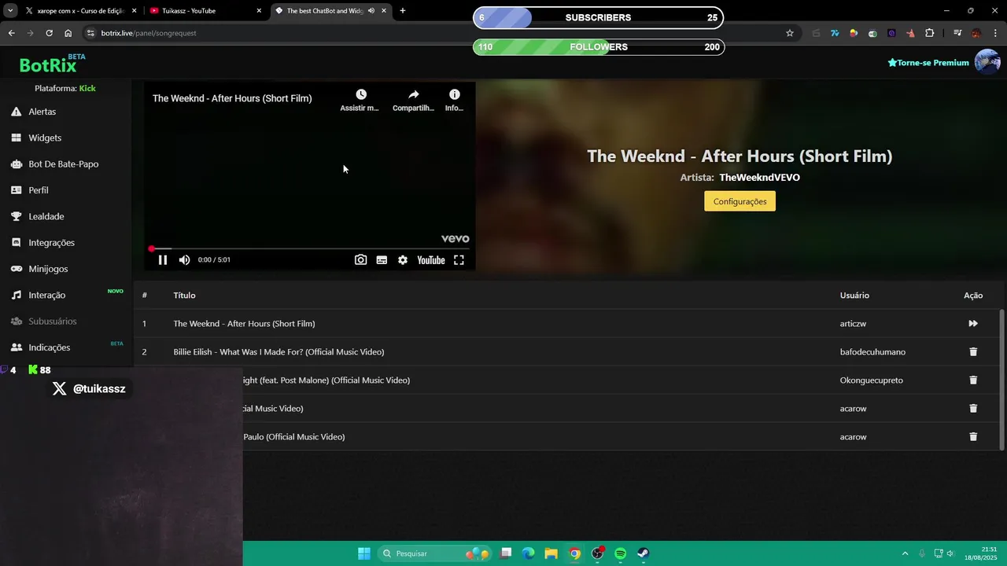Viewport: 1007px width, 566px height.
Task: Delete the Paulo Official Music Video request
Action: click(973, 437)
